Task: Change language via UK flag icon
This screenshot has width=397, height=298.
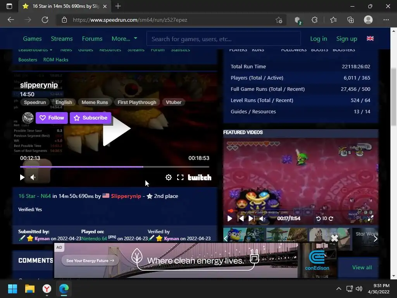Action: (370, 38)
